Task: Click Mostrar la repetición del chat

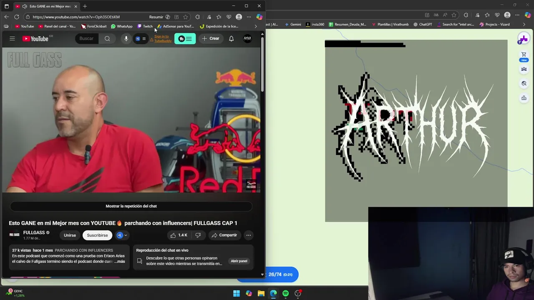Action: coord(131,206)
